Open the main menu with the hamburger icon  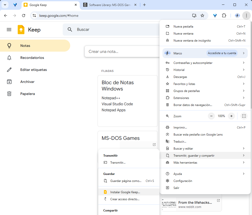click(9, 30)
